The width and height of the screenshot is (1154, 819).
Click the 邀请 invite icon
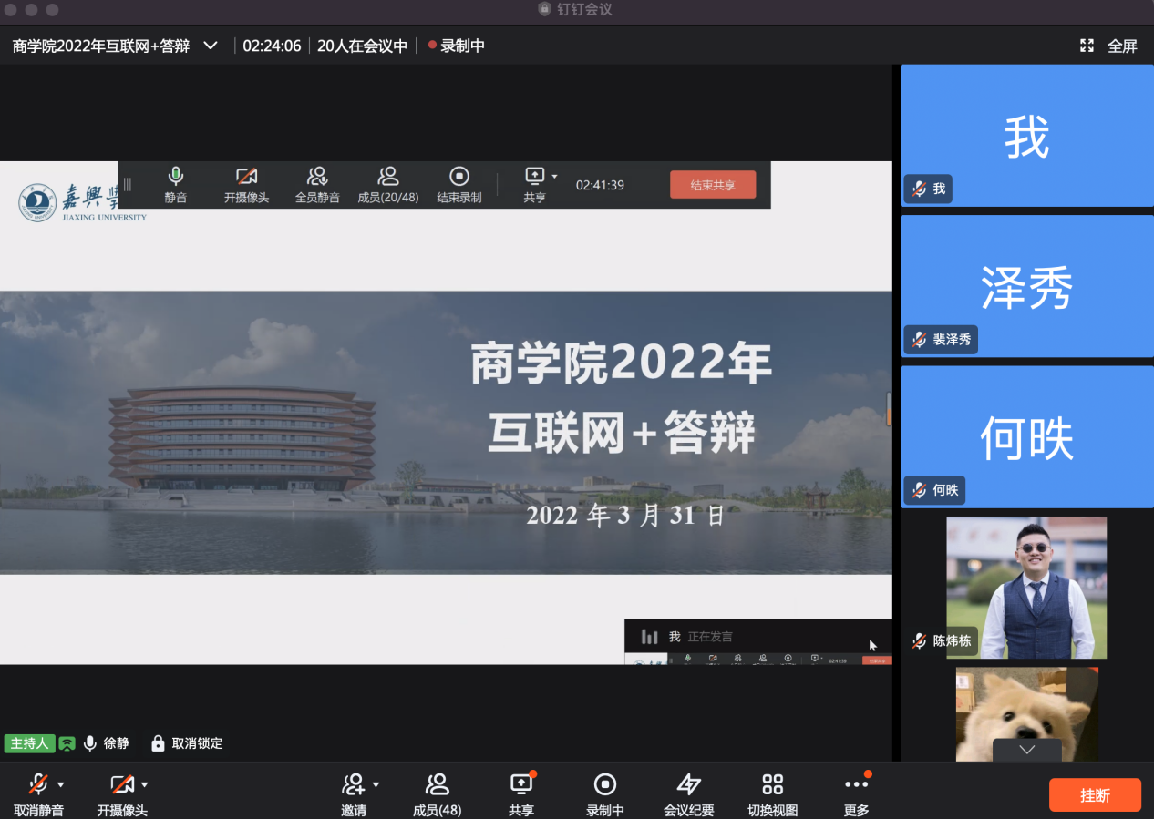353,784
